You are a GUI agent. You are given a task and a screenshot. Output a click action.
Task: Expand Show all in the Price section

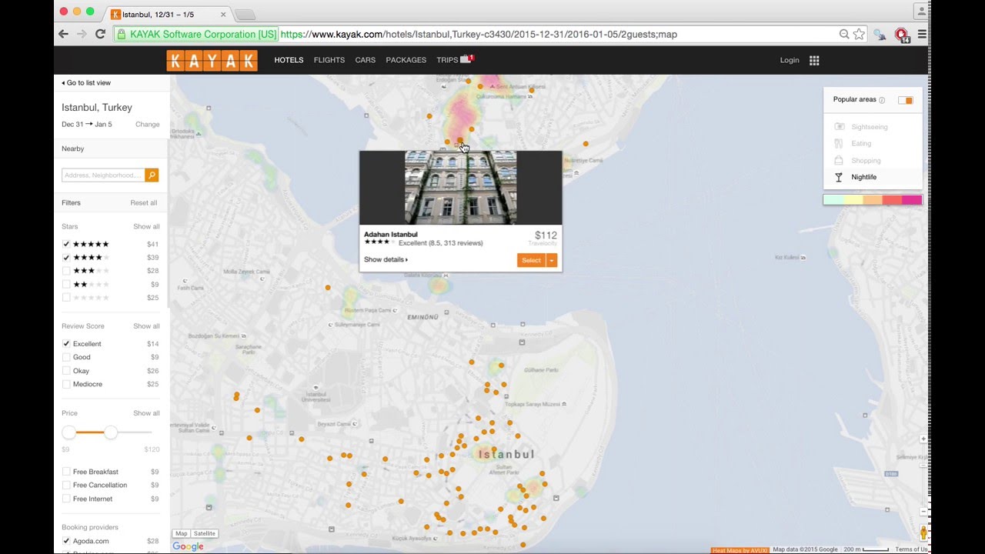[x=146, y=413]
